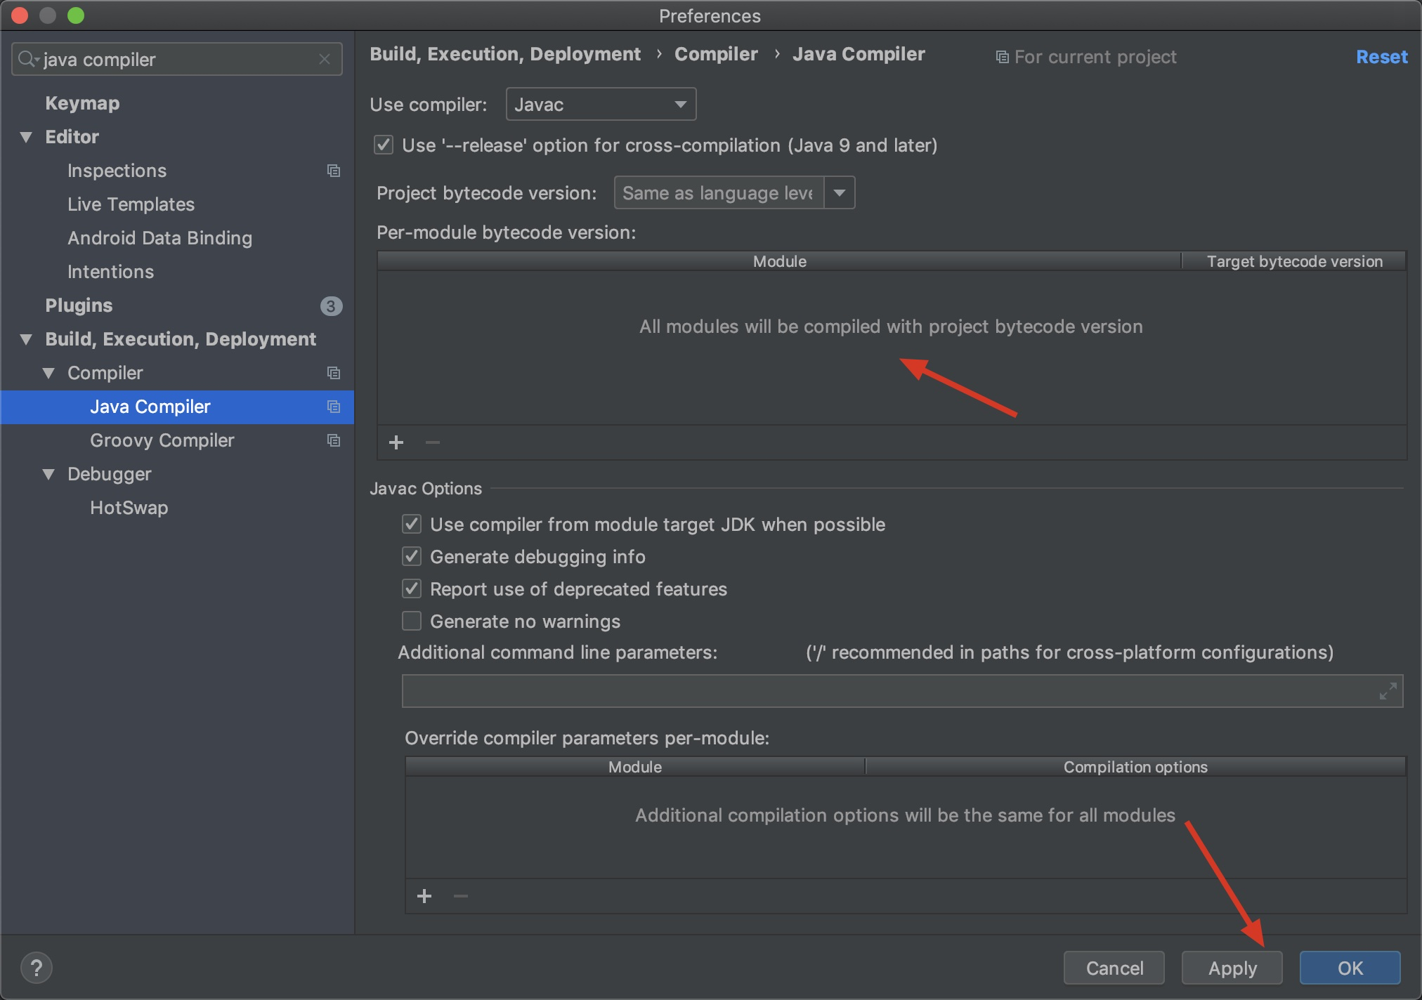Add module override in compilation options table

424,896
